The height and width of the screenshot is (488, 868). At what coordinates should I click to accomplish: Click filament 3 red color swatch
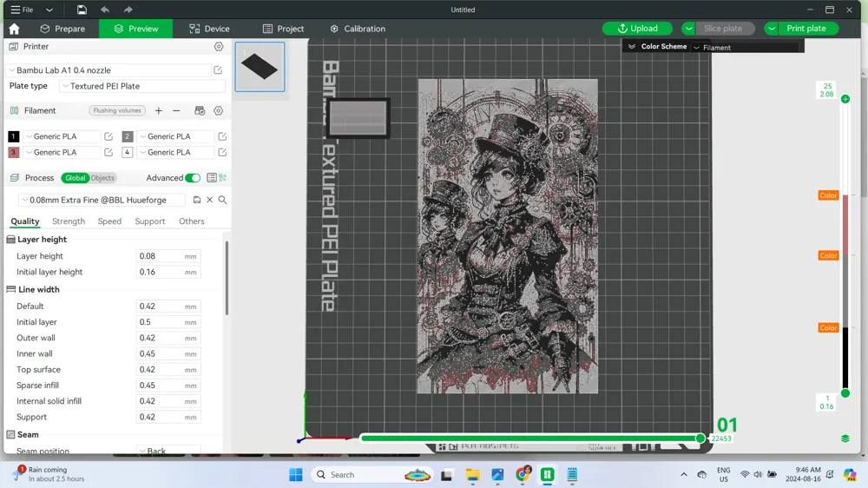pyautogui.click(x=13, y=152)
